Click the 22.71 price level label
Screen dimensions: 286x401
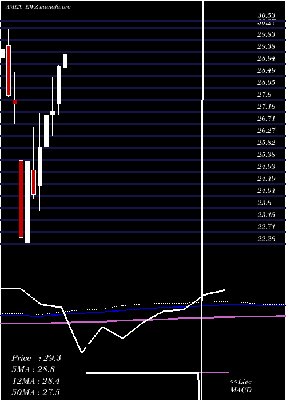(x=266, y=227)
